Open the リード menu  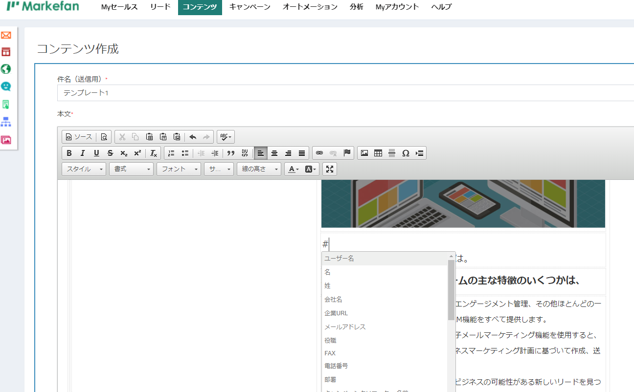click(160, 7)
